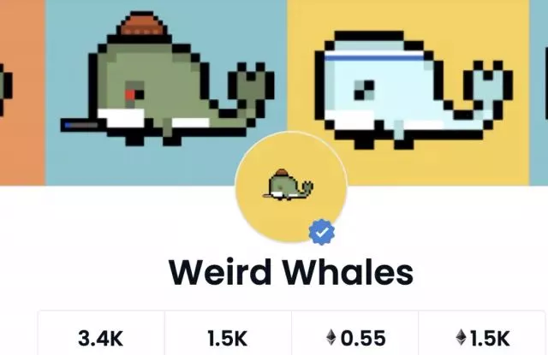The image size is (548, 355).
Task: Click the Ethereum icon beside the rightmost 1.5K
Action: 462,338
